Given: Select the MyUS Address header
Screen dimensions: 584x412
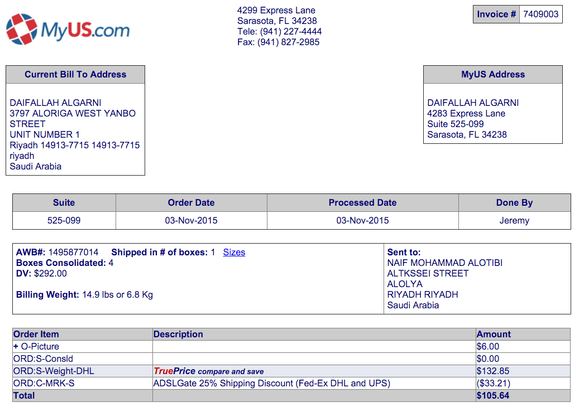Looking at the screenshot, I should pyautogui.click(x=492, y=75).
